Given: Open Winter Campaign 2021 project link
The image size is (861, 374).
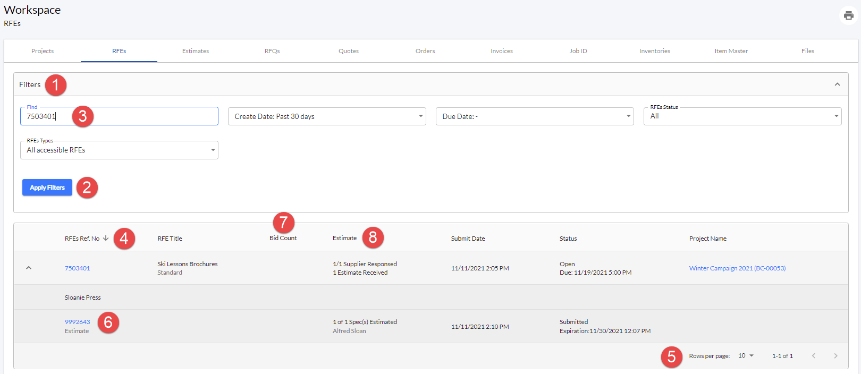Looking at the screenshot, I should pyautogui.click(x=737, y=268).
